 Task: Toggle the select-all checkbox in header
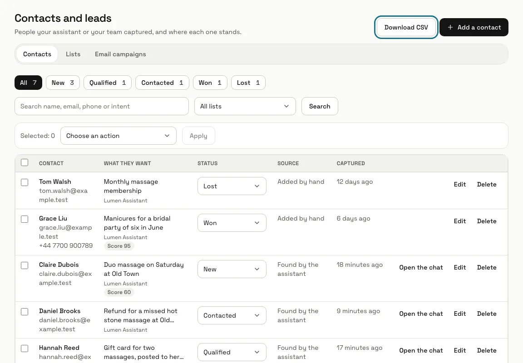click(x=25, y=162)
